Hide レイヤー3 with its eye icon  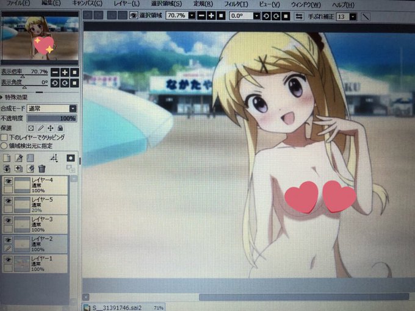9,220
